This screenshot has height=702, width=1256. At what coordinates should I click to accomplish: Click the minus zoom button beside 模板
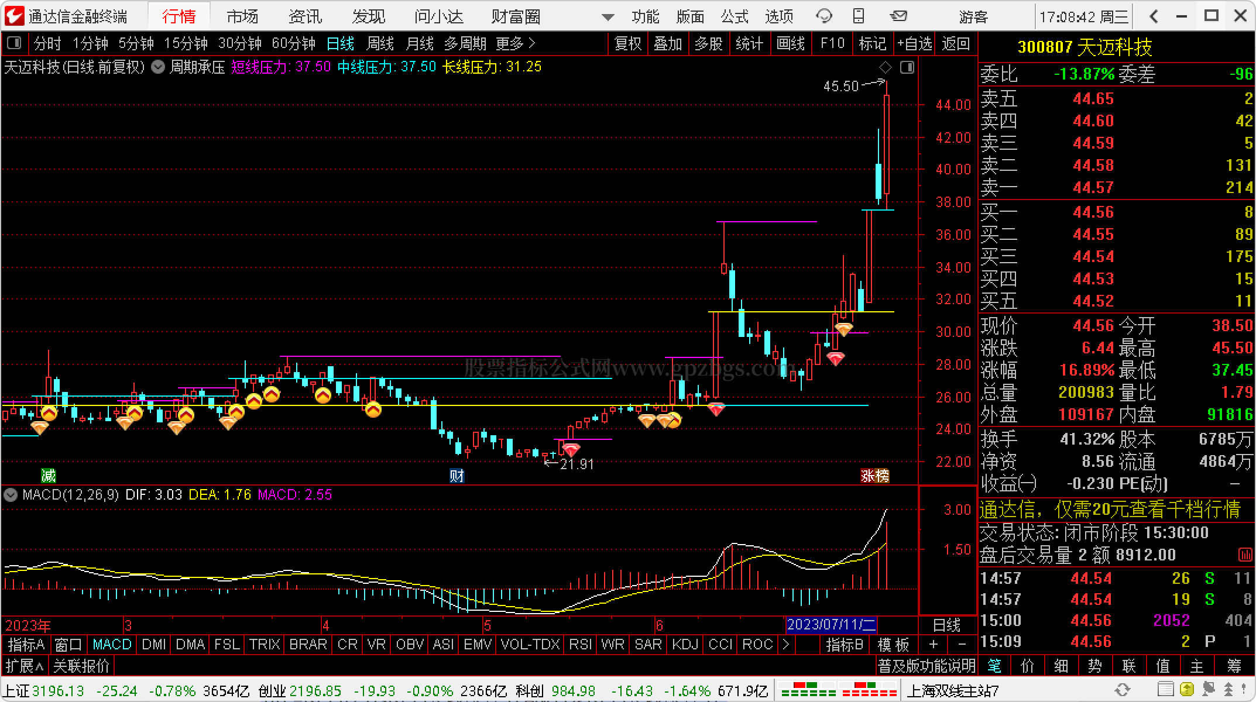pos(962,645)
